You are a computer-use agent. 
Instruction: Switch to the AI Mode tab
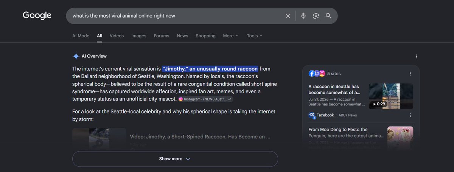click(x=81, y=36)
